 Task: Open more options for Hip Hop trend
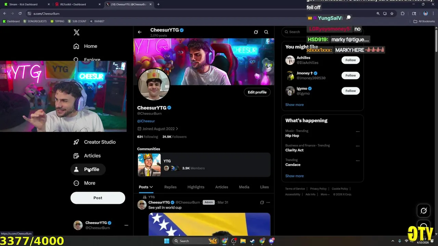point(358,132)
